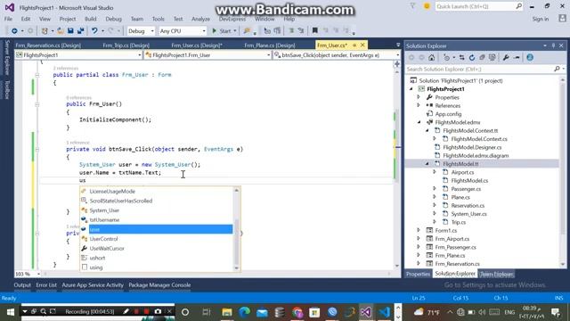The height and width of the screenshot is (321, 570).
Task: Switch to Properties panel tab
Action: tap(418, 274)
